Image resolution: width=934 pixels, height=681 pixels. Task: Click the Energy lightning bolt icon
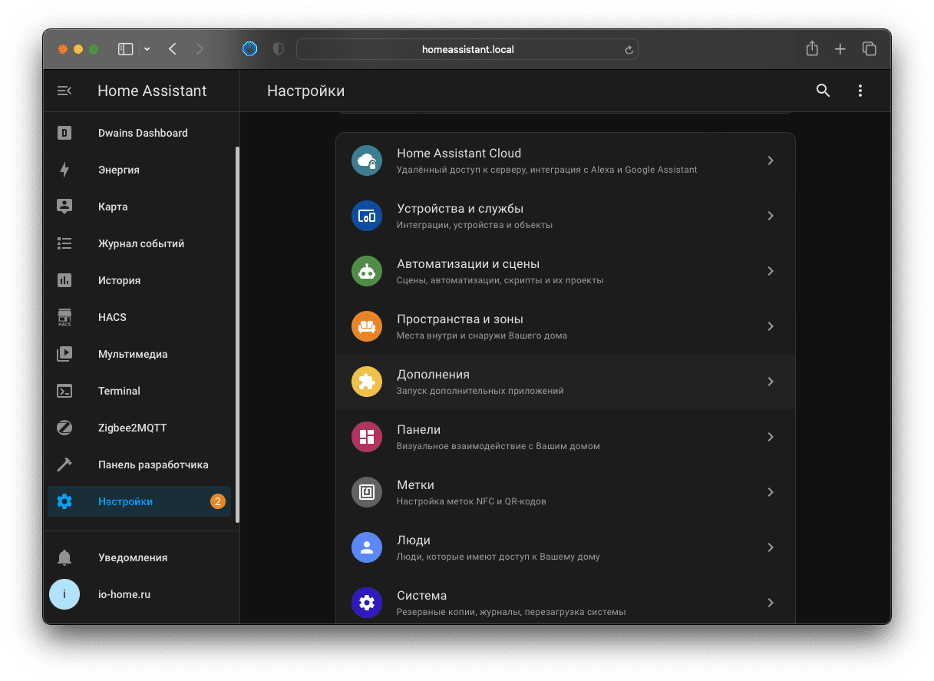click(x=64, y=170)
